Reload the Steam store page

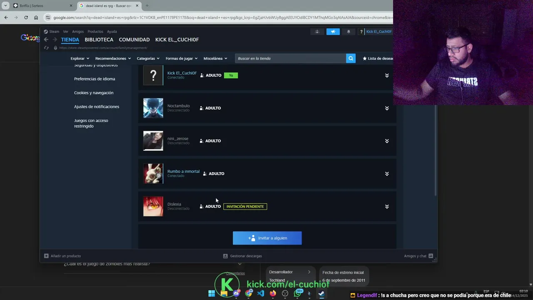[x=46, y=48]
